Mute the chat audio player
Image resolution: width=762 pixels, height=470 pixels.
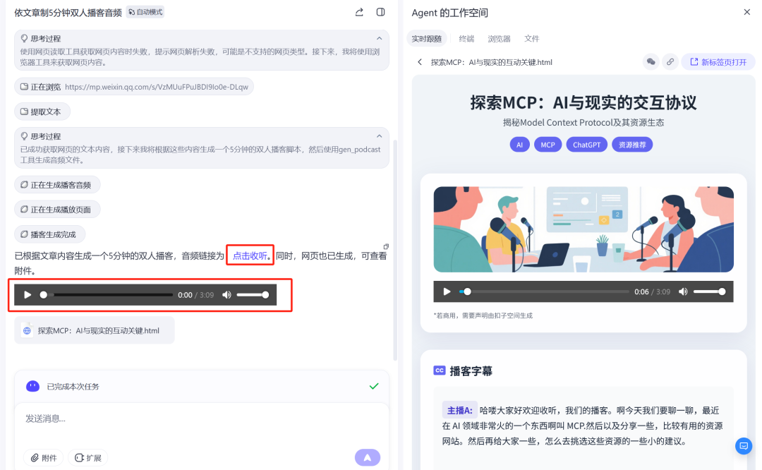coord(226,295)
